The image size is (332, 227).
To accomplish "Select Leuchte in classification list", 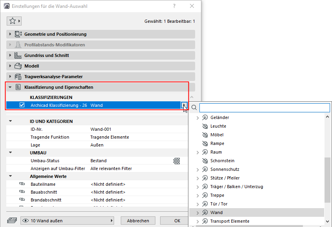I will click(218, 126).
